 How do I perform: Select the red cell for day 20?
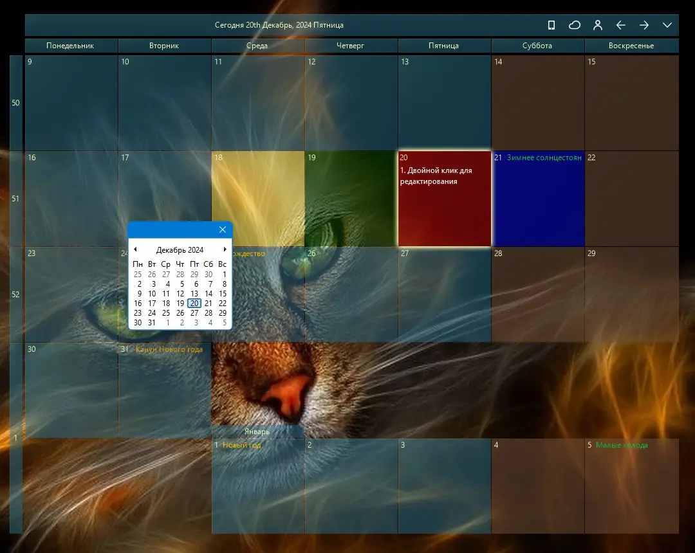pyautogui.click(x=445, y=198)
